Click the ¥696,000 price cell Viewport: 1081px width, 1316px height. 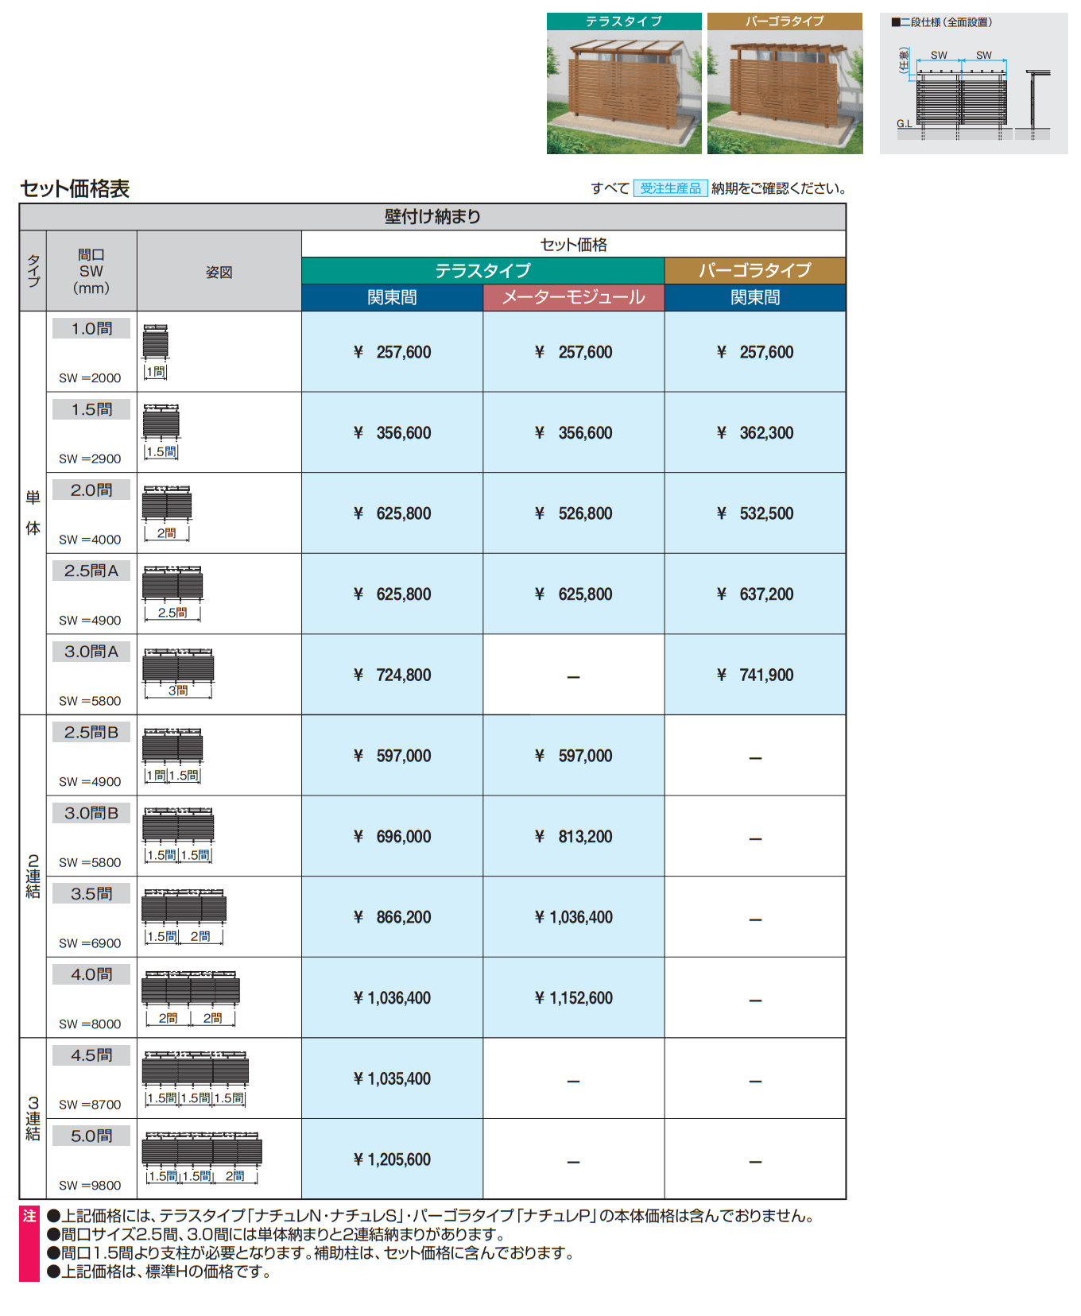[392, 836]
